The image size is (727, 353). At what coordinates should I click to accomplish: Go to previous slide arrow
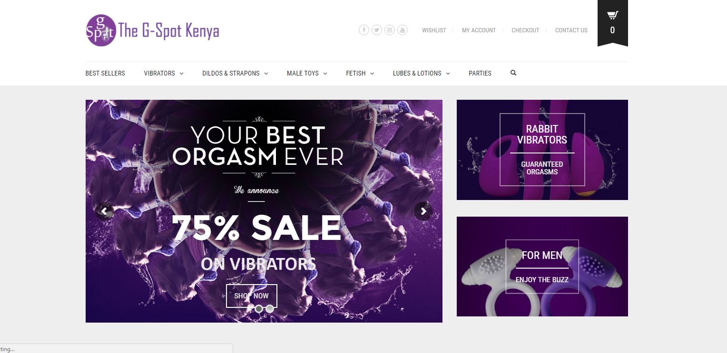[x=104, y=211]
